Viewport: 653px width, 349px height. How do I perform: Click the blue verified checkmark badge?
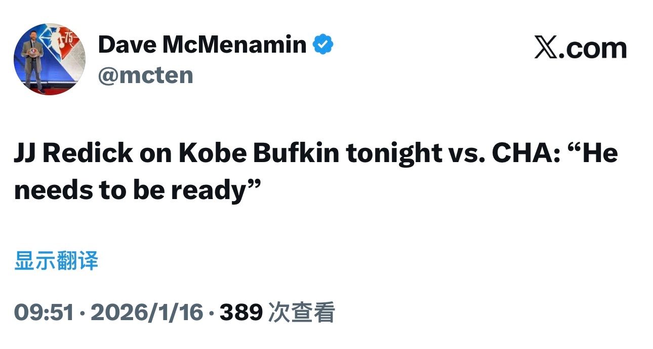pos(323,45)
